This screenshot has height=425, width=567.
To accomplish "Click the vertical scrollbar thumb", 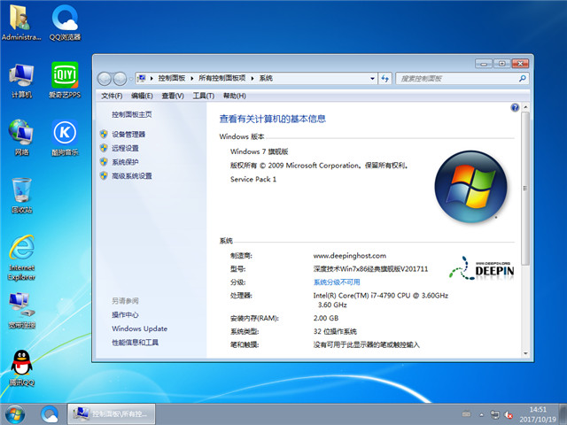I will [525, 188].
